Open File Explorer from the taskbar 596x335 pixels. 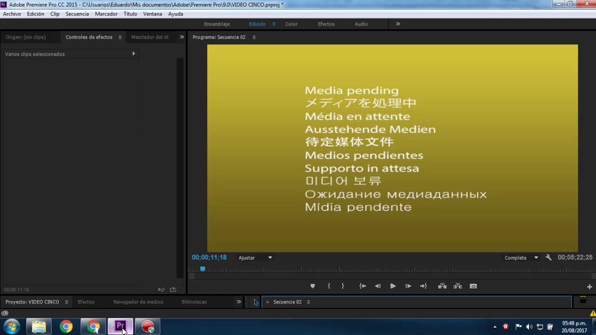pyautogui.click(x=39, y=327)
